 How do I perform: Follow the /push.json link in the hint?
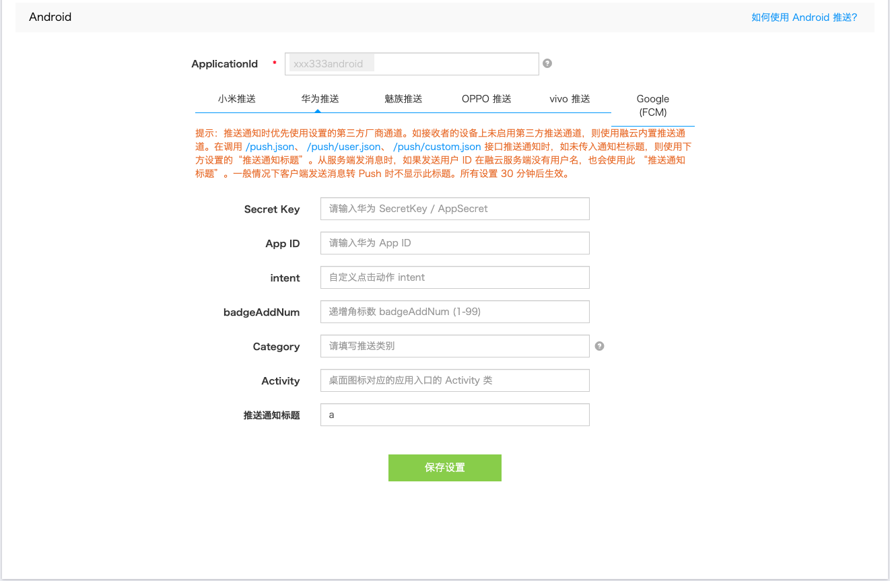tap(270, 146)
